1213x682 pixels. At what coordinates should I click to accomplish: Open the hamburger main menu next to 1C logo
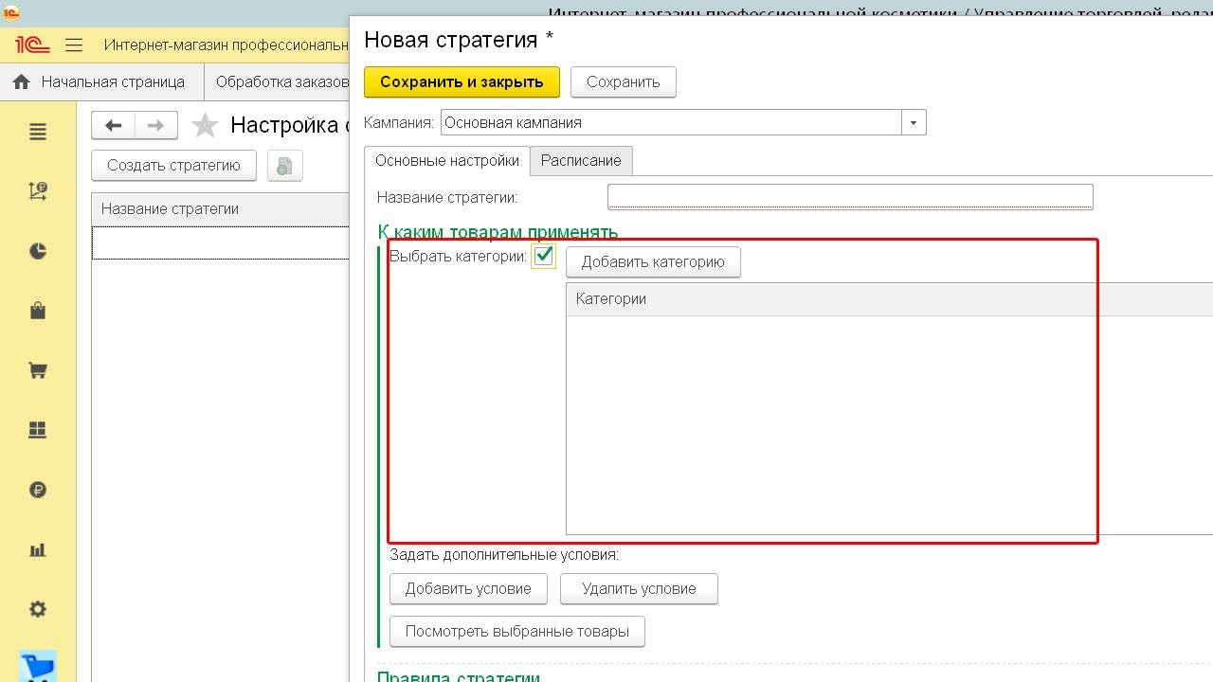point(74,45)
